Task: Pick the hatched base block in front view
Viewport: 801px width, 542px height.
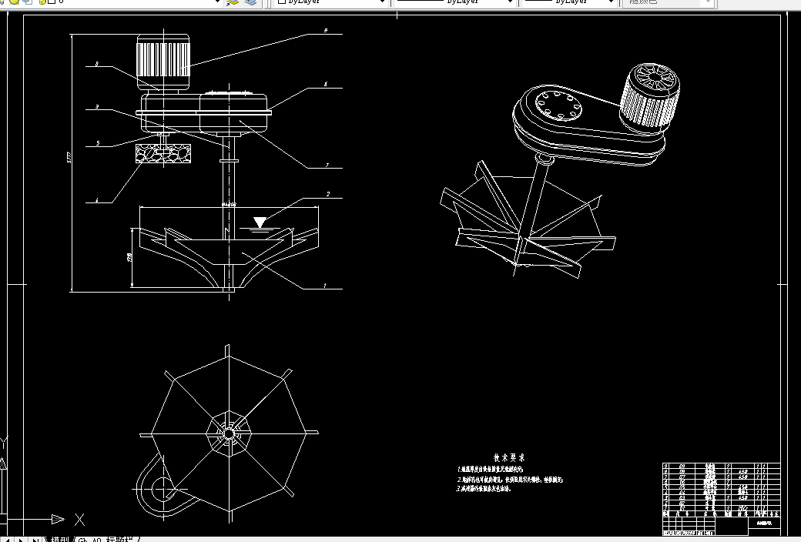Action: click(x=163, y=153)
